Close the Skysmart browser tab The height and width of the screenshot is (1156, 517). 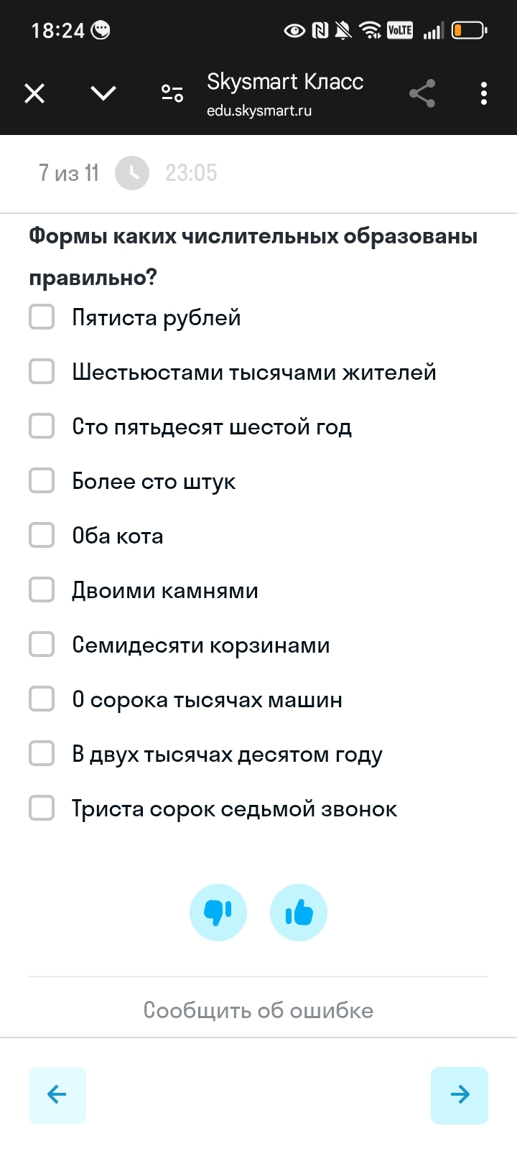click(34, 93)
